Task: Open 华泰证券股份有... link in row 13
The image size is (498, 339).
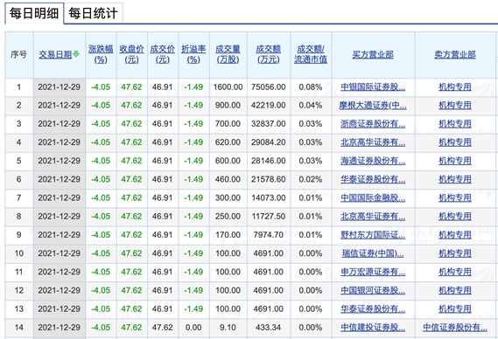Action: point(373,309)
